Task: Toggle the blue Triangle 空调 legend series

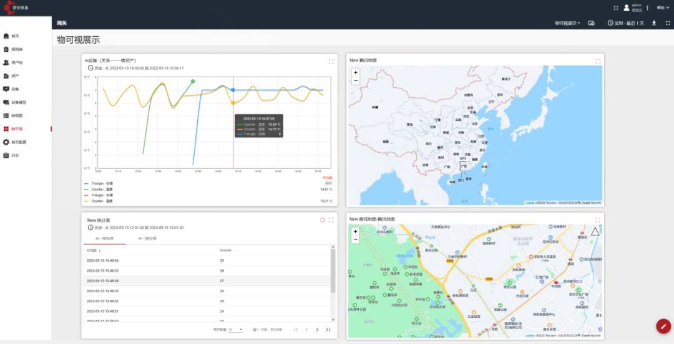Action: pyautogui.click(x=100, y=183)
